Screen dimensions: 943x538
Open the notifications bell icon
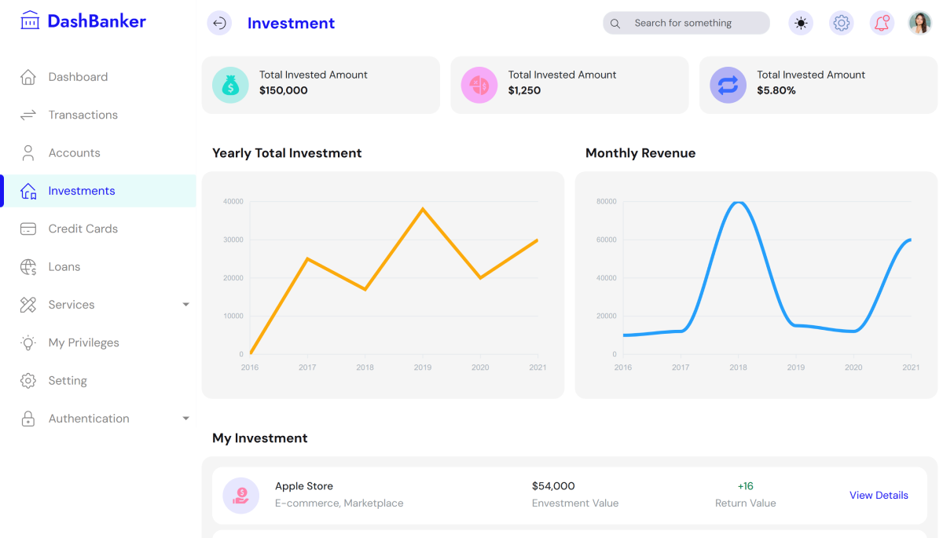(x=882, y=24)
